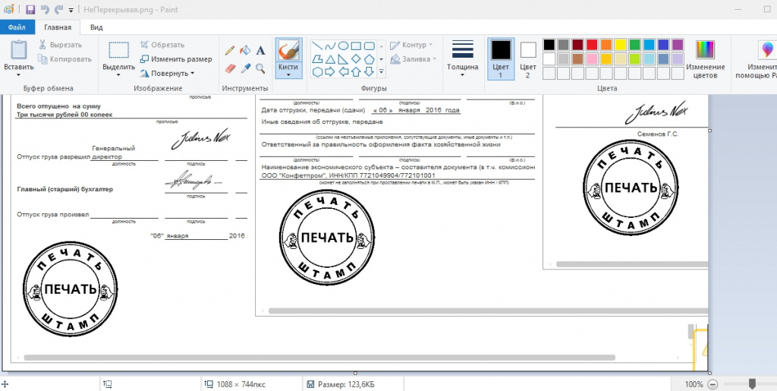Click the horizontal scrollbar in the middle document
The image size is (777, 391).
[488, 311]
